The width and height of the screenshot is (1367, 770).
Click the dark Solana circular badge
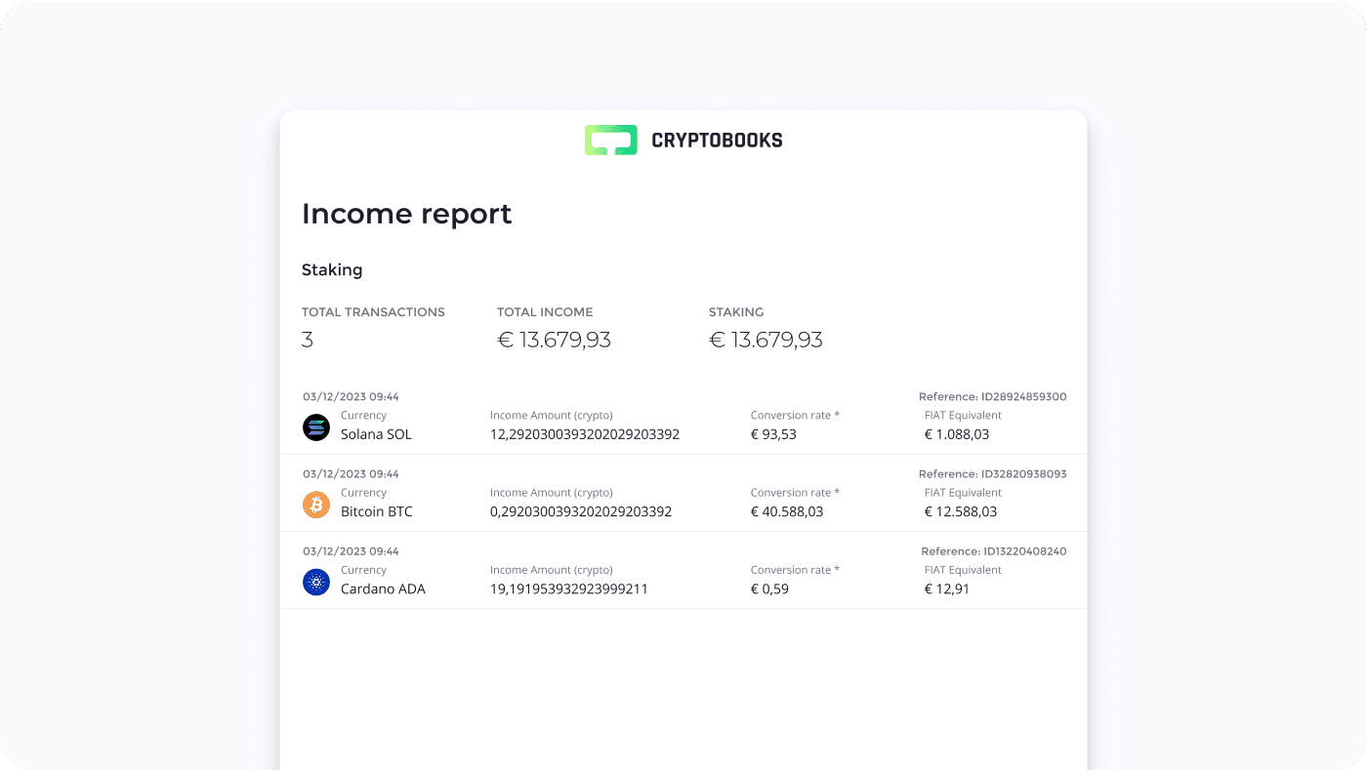click(x=315, y=426)
